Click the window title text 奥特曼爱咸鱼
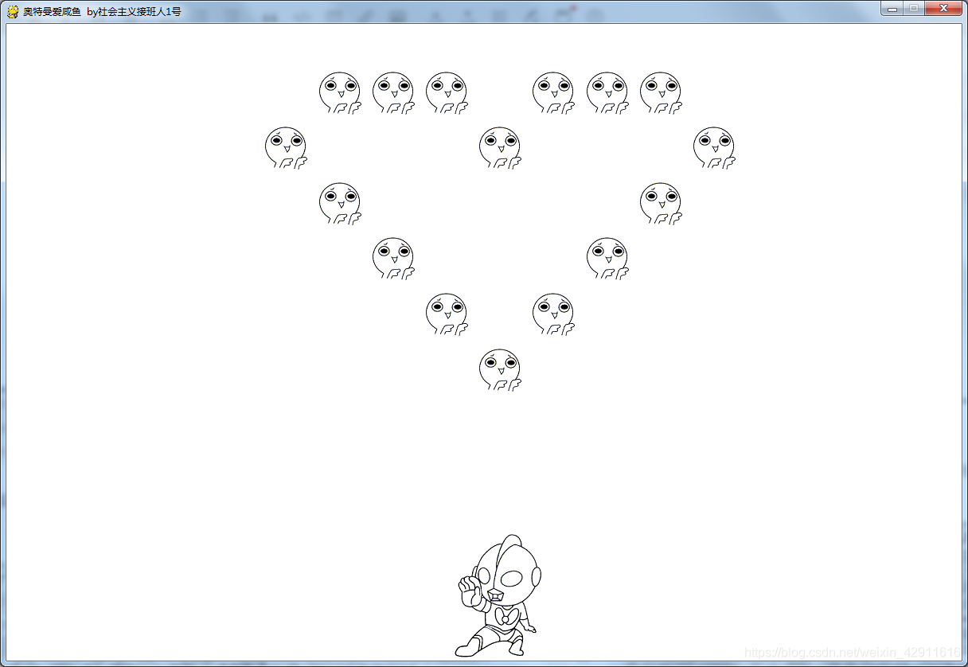The width and height of the screenshot is (968, 667). click(53, 12)
